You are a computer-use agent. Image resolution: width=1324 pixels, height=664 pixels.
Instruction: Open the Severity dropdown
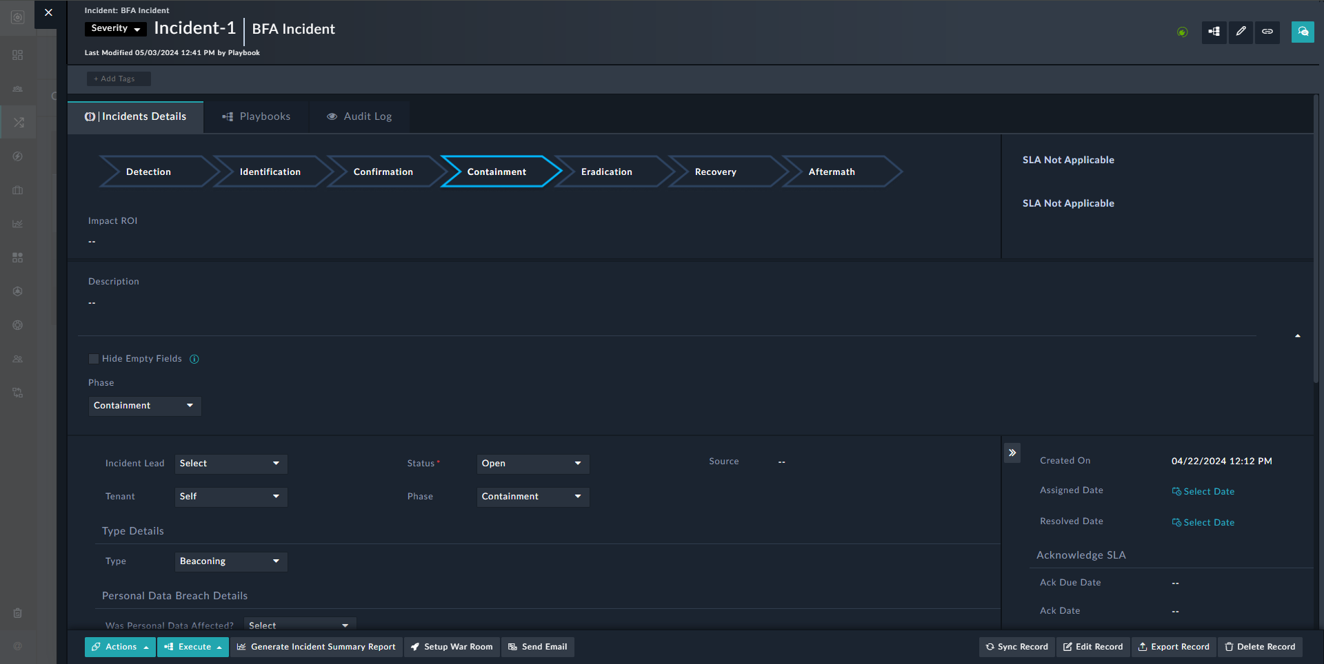click(115, 29)
